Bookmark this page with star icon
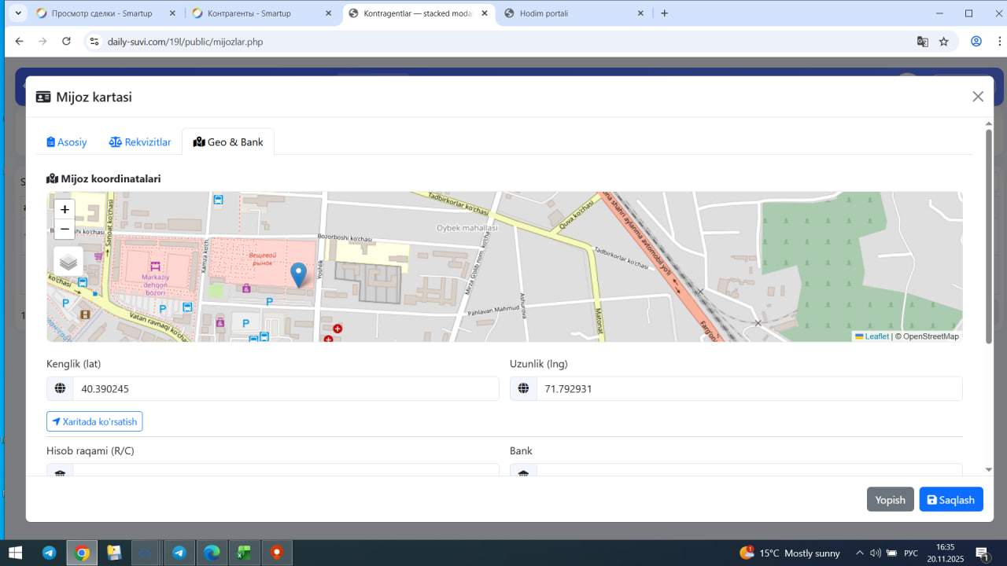The image size is (1007, 566). pyautogui.click(x=944, y=42)
